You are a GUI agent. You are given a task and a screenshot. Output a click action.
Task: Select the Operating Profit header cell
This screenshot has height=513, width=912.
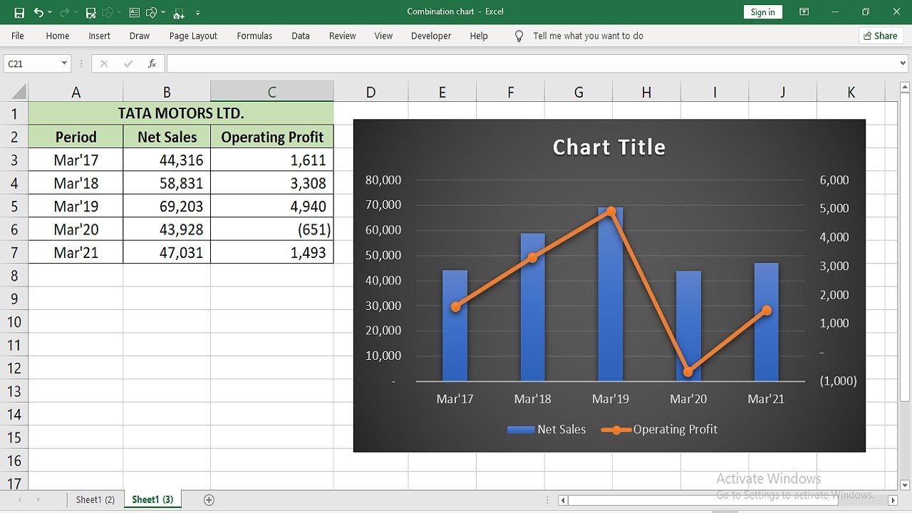coord(272,137)
